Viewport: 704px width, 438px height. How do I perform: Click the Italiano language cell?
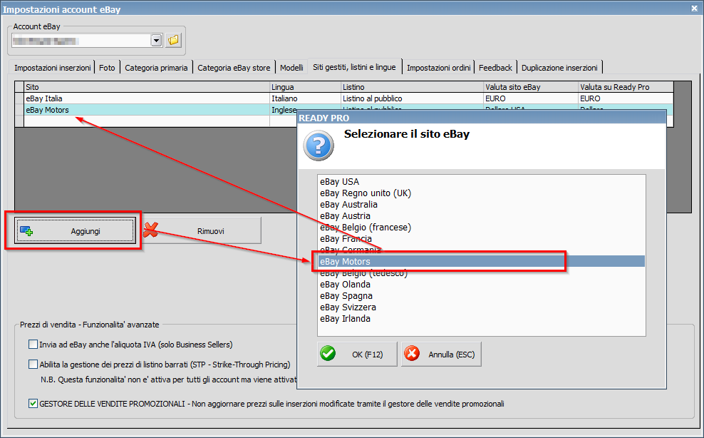click(305, 98)
